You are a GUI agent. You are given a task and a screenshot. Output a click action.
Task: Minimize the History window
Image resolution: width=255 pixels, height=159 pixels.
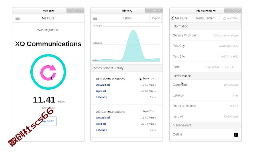pyautogui.click(x=148, y=11)
